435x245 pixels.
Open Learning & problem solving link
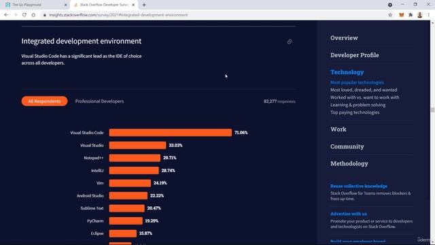pyautogui.click(x=358, y=105)
